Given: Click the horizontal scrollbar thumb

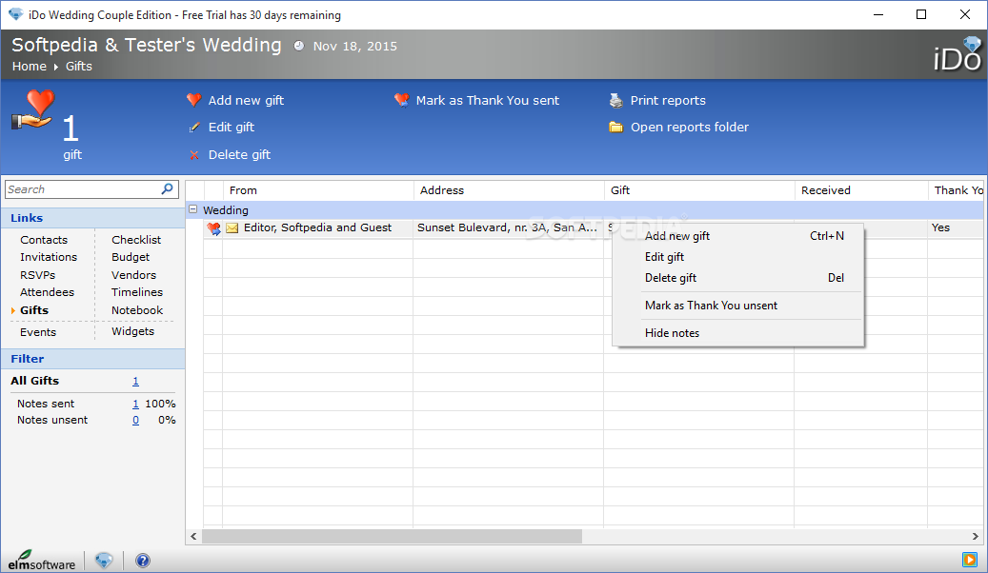Looking at the screenshot, I should [x=392, y=537].
